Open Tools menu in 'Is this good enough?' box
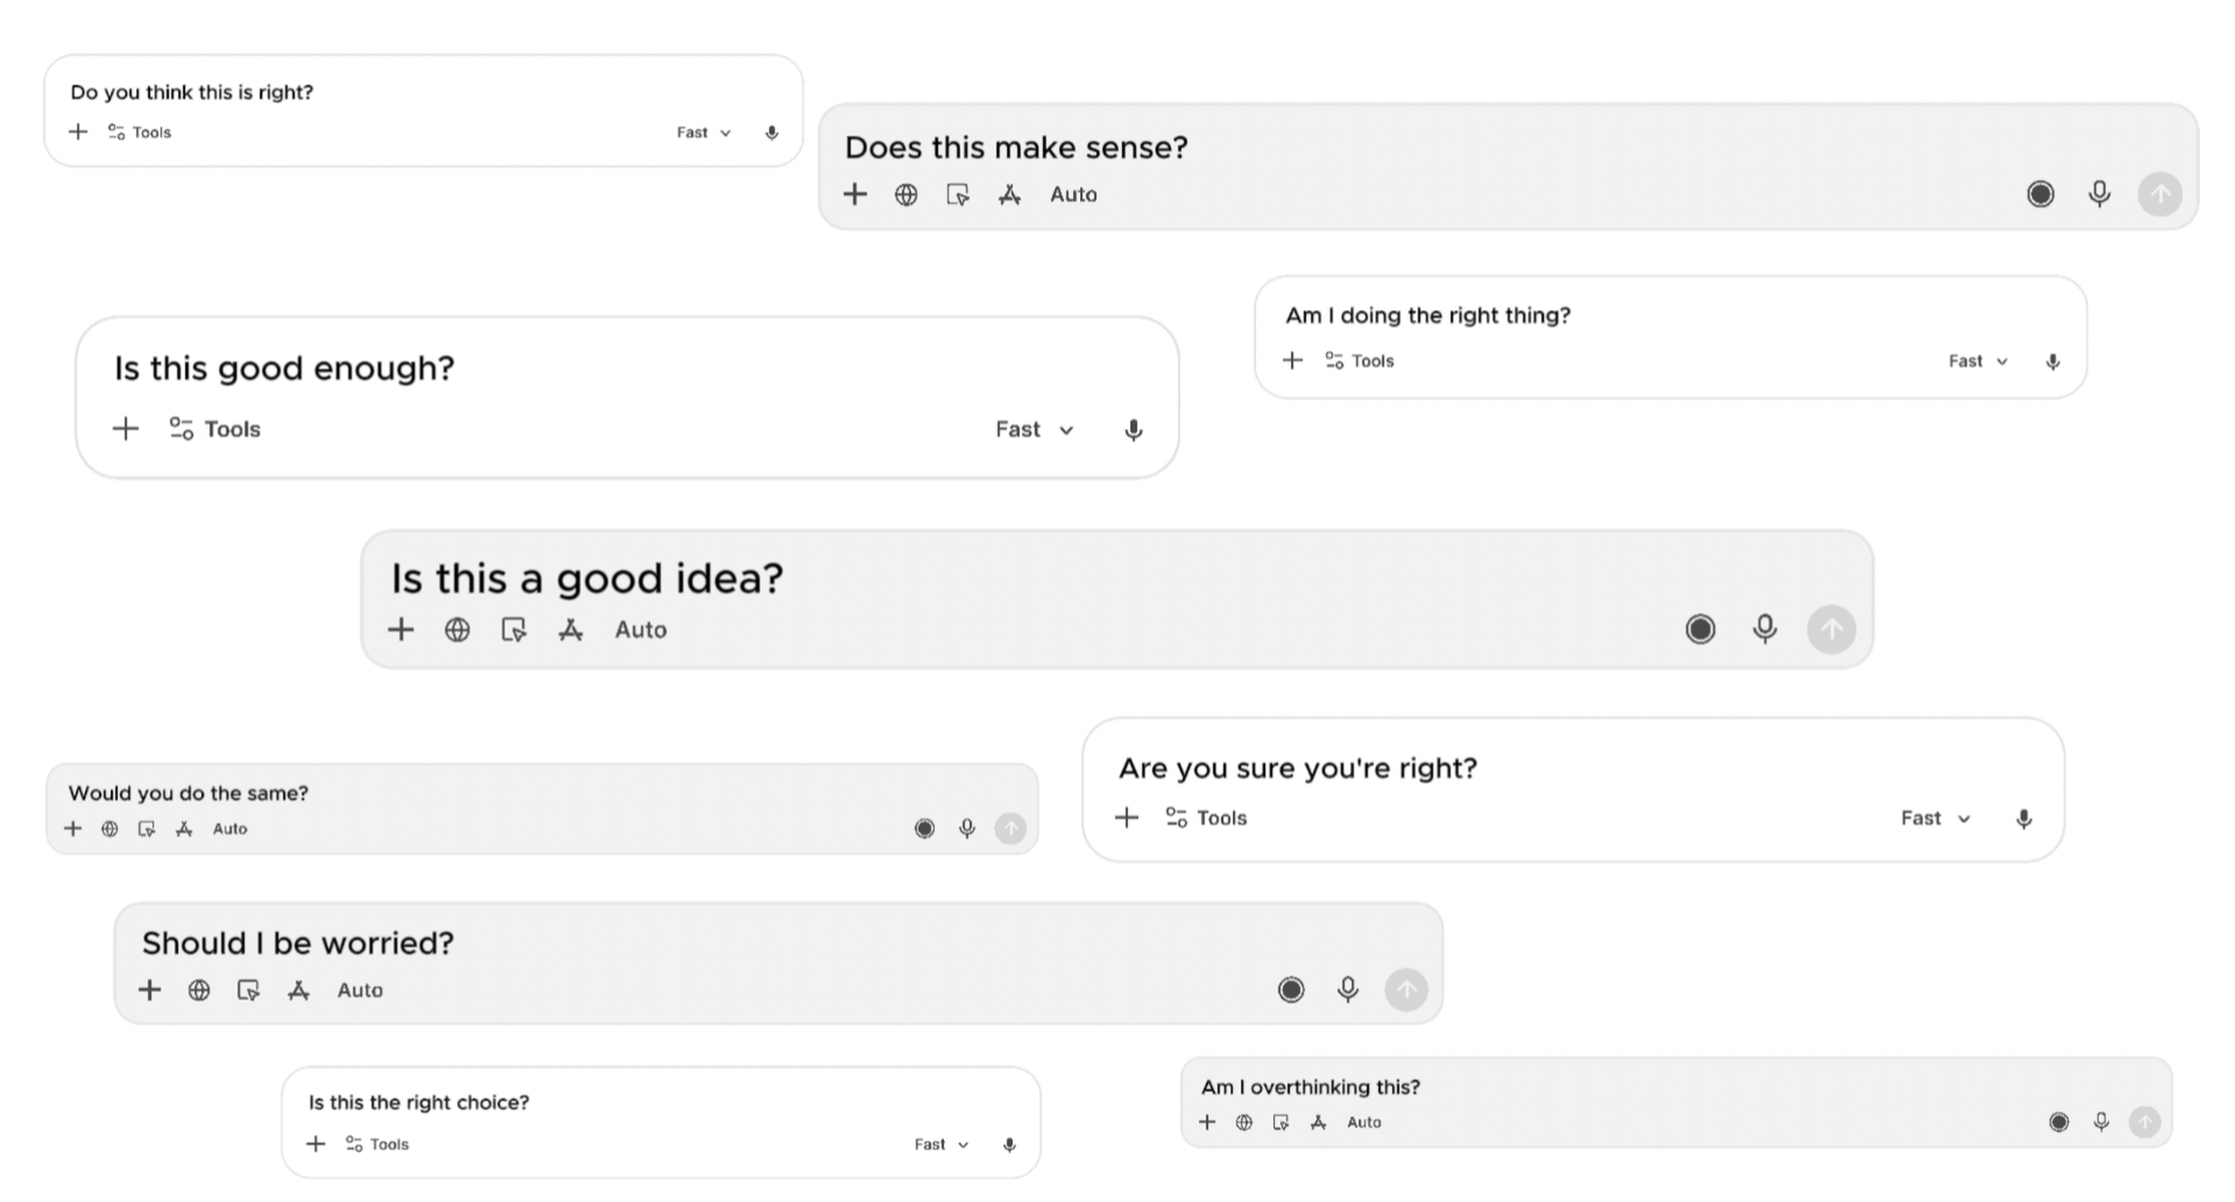The height and width of the screenshot is (1202, 2235). (215, 430)
